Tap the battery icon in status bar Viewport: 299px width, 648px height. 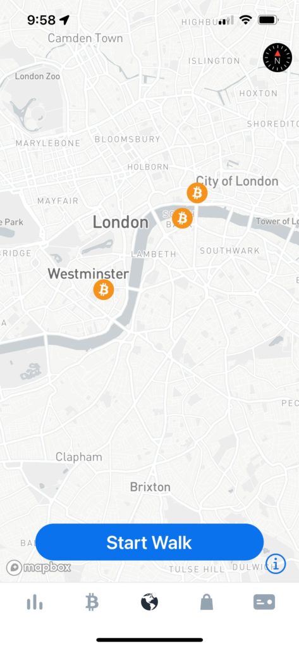tap(269, 20)
